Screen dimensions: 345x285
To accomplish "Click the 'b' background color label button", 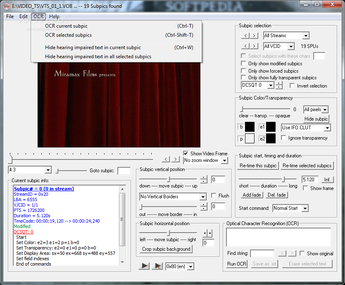I will pos(241,127).
